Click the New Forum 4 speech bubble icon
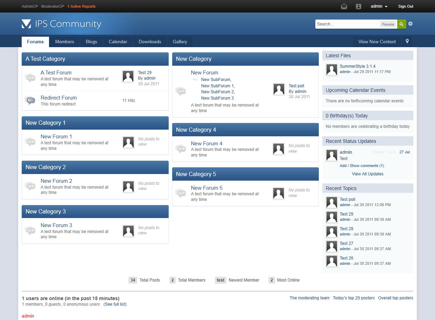Image resolution: width=435 pixels, height=320 pixels. pos(181,149)
